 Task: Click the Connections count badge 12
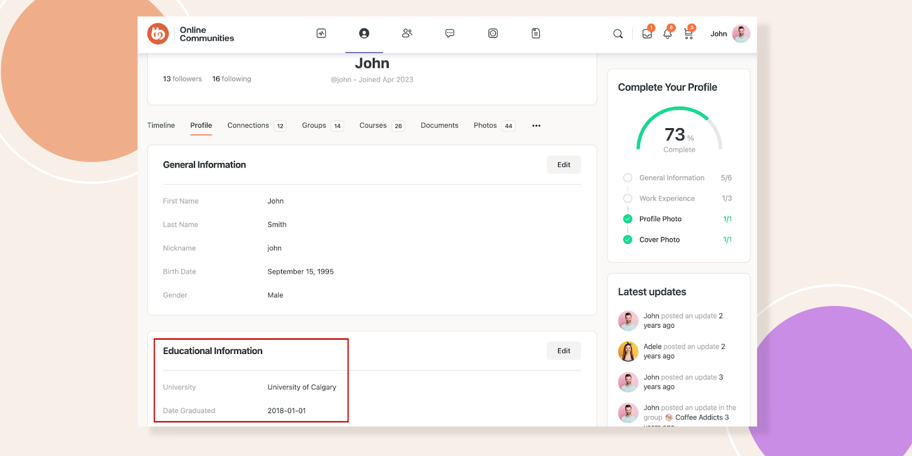pos(280,126)
